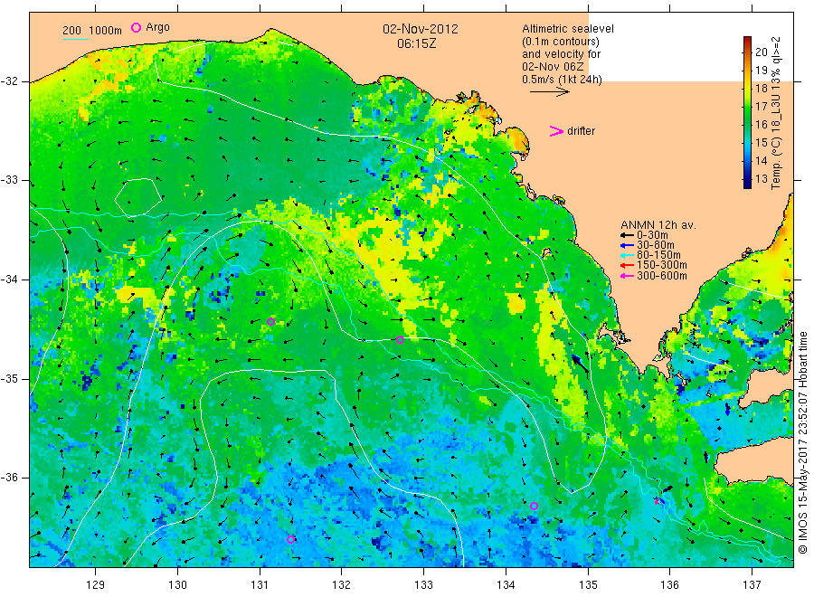Click the longitude axis label 134
Image resolution: width=814 pixels, height=597 pixels.
(x=506, y=585)
